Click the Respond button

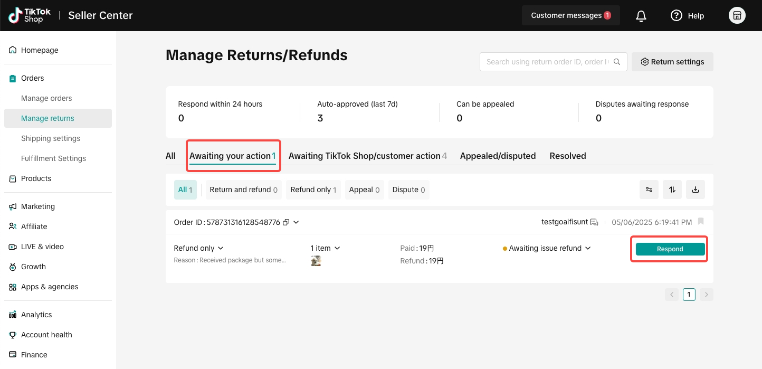(x=670, y=249)
